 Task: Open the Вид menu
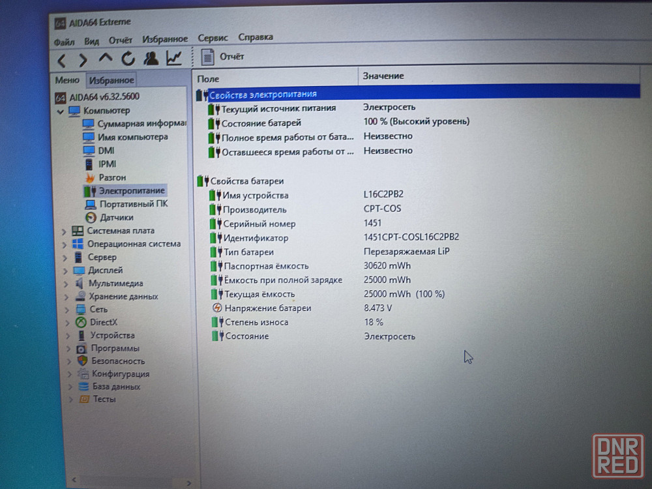91,41
